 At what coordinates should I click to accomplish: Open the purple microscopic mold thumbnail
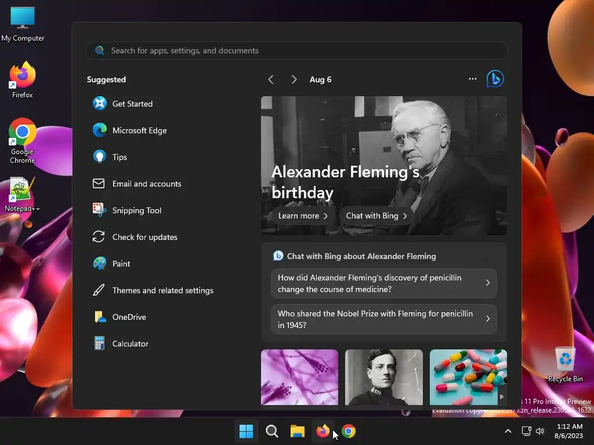pos(299,377)
